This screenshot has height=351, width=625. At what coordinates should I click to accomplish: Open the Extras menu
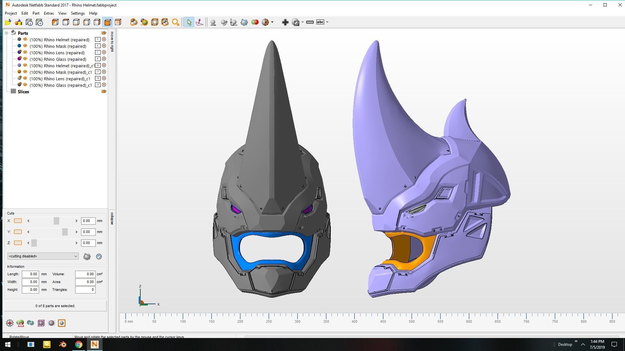click(x=49, y=13)
